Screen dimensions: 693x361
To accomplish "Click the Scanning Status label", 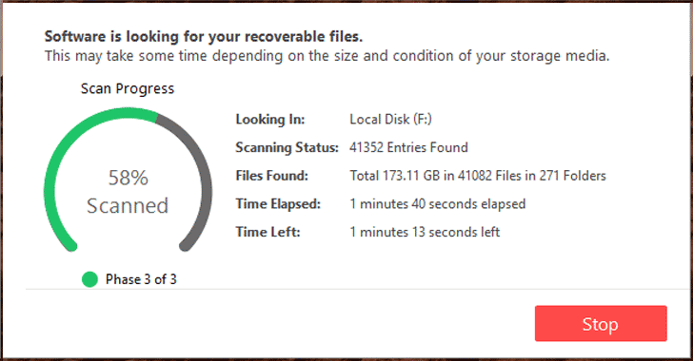I will [287, 147].
